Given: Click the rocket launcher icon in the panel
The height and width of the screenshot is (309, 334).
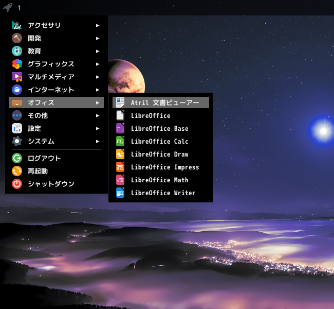Looking at the screenshot, I should 8,8.
